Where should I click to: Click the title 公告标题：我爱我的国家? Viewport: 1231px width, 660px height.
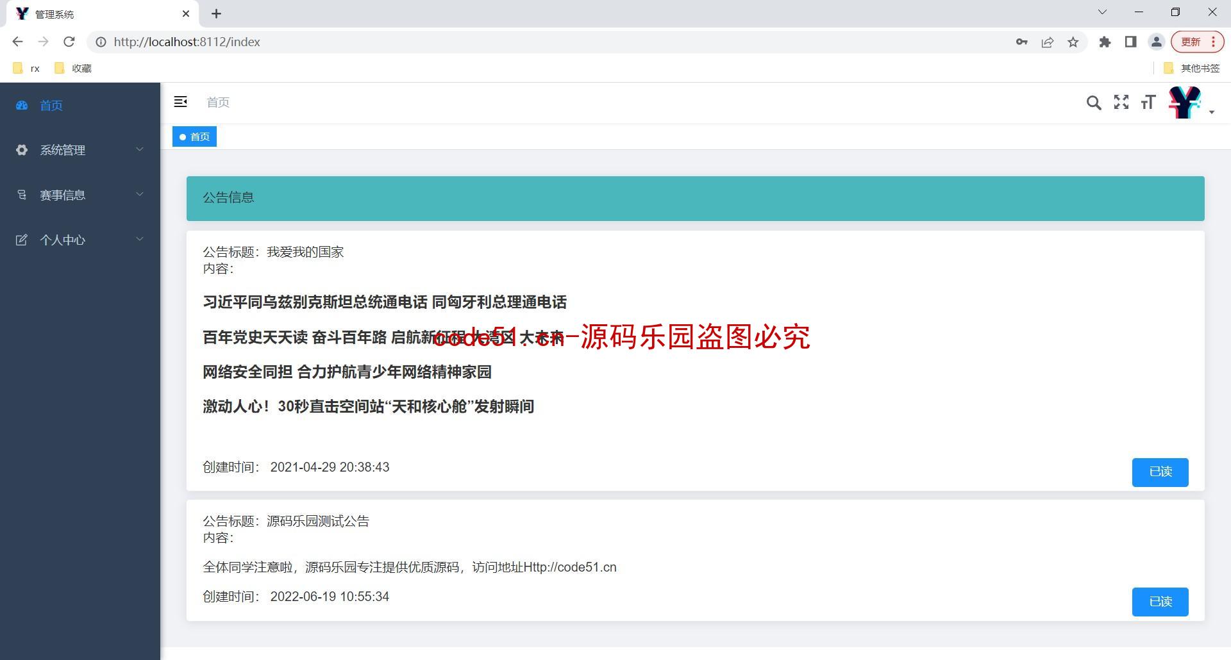click(x=273, y=252)
